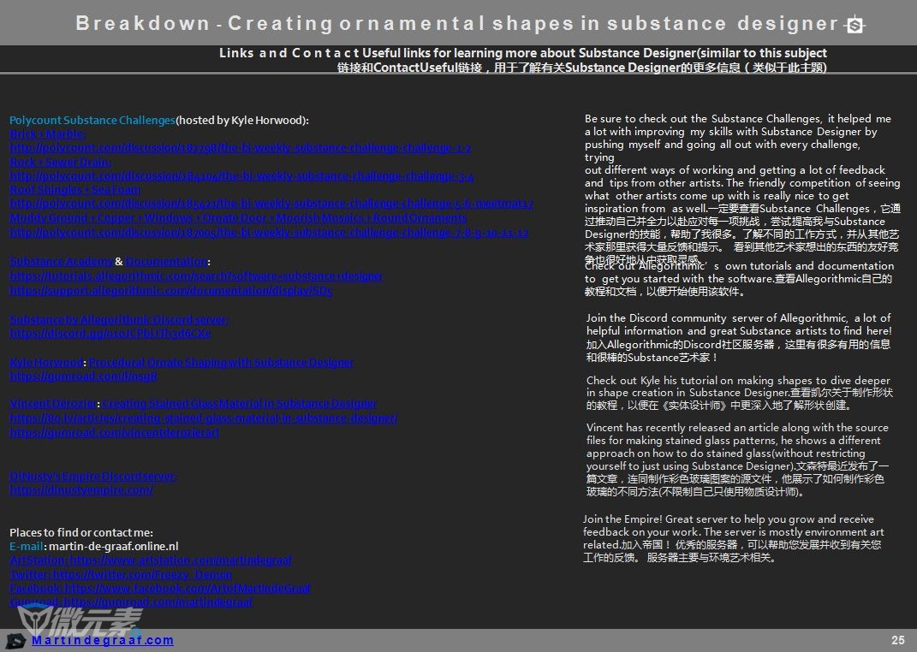Open the polycount challenge-3-4 URL
917x652 pixels.
point(241,176)
